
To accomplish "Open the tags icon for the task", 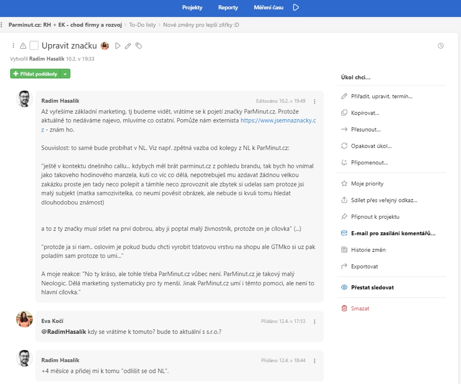I will tap(138, 46).
